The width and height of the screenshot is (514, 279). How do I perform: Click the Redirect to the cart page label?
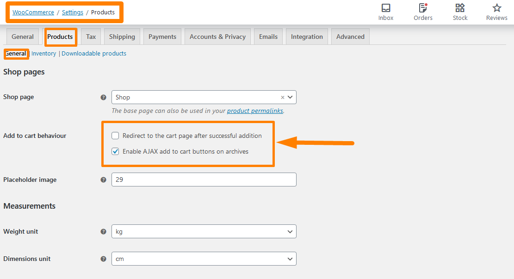click(192, 136)
